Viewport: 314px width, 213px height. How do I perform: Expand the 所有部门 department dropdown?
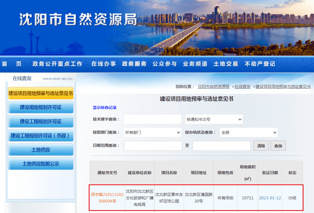click(153, 132)
